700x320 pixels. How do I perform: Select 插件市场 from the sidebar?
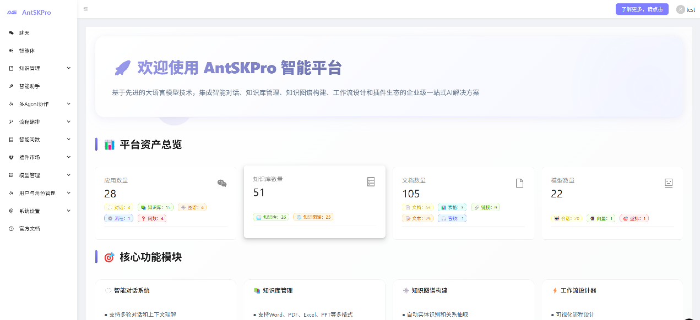(36, 157)
